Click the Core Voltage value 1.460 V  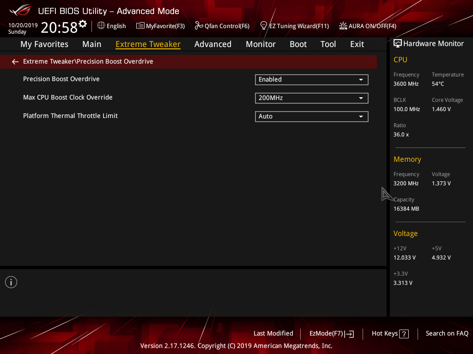click(x=441, y=109)
